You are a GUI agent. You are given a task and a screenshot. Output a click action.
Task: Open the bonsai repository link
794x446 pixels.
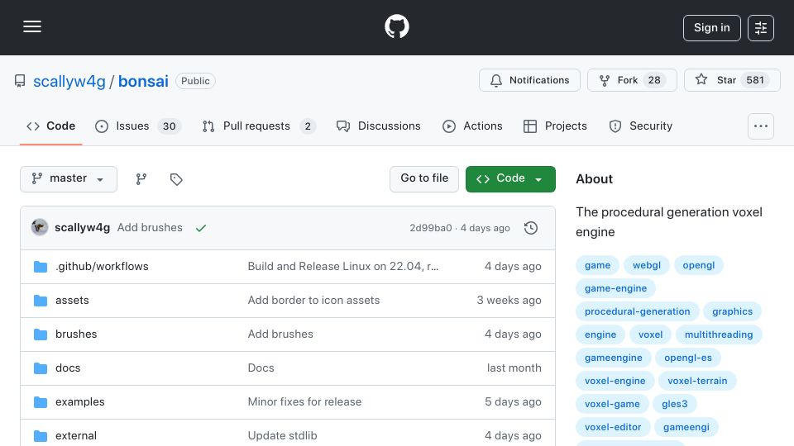point(143,81)
